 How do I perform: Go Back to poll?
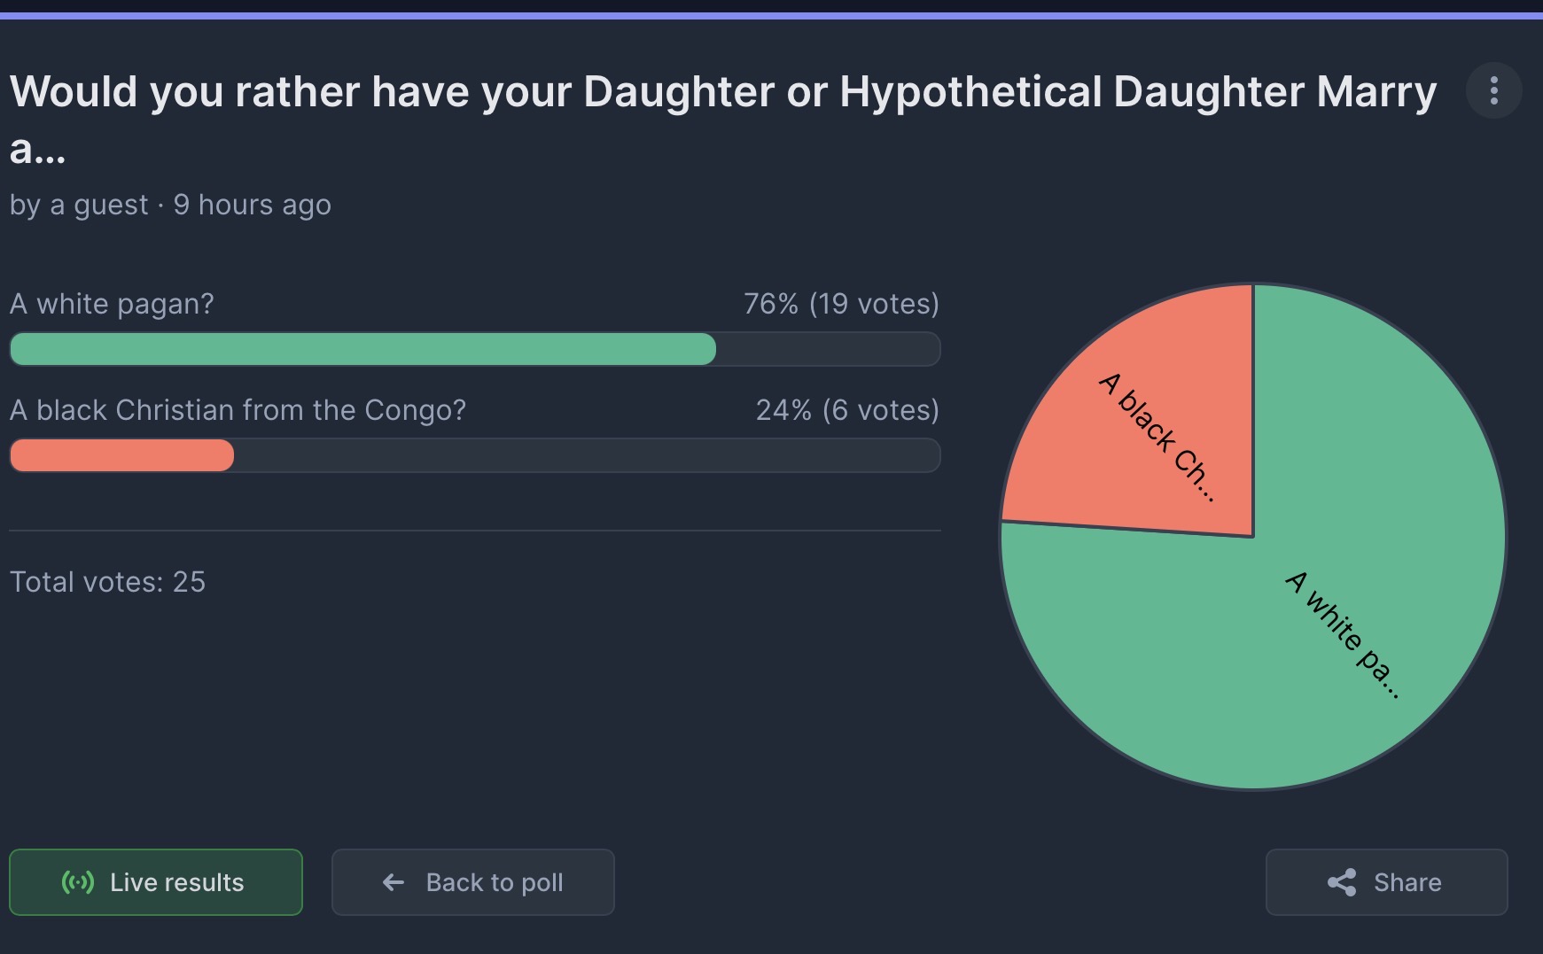[x=473, y=882]
